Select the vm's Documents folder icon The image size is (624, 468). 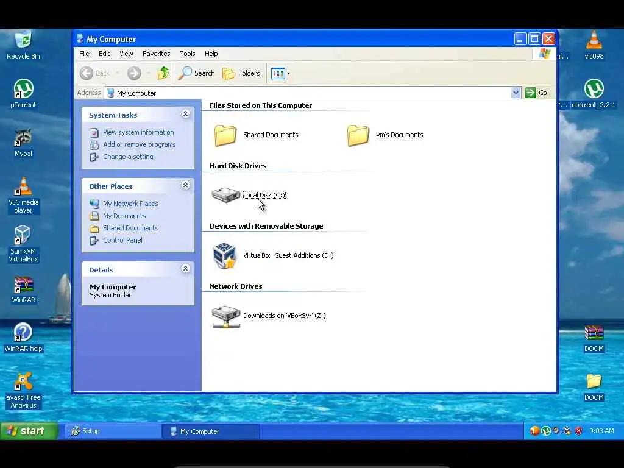tap(358, 135)
